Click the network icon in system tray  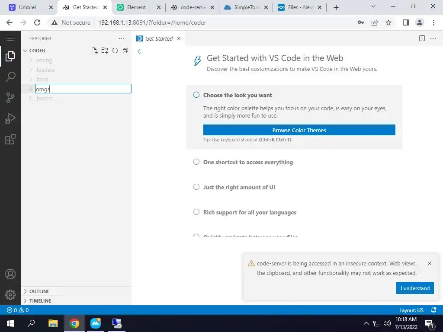[377, 323]
